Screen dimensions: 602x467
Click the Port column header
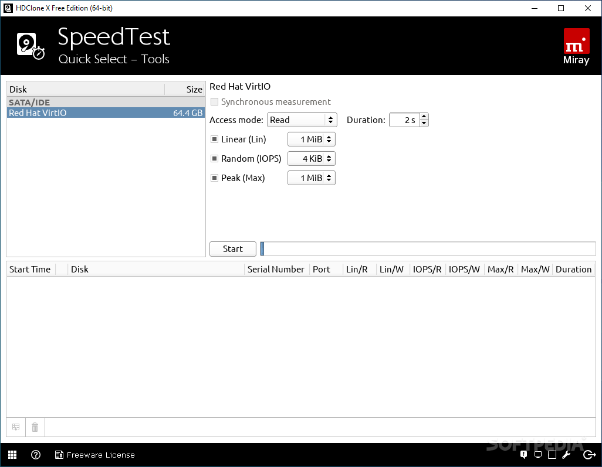point(326,269)
